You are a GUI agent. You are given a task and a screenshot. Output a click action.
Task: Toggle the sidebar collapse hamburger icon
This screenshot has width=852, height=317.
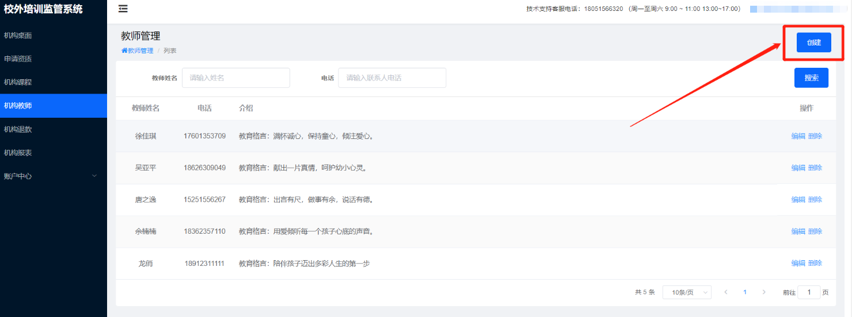tap(123, 9)
